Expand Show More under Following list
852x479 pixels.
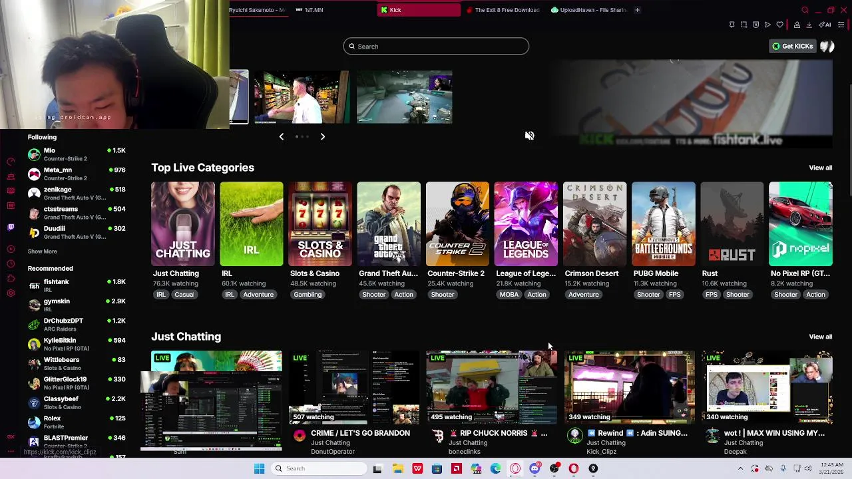[42, 251]
